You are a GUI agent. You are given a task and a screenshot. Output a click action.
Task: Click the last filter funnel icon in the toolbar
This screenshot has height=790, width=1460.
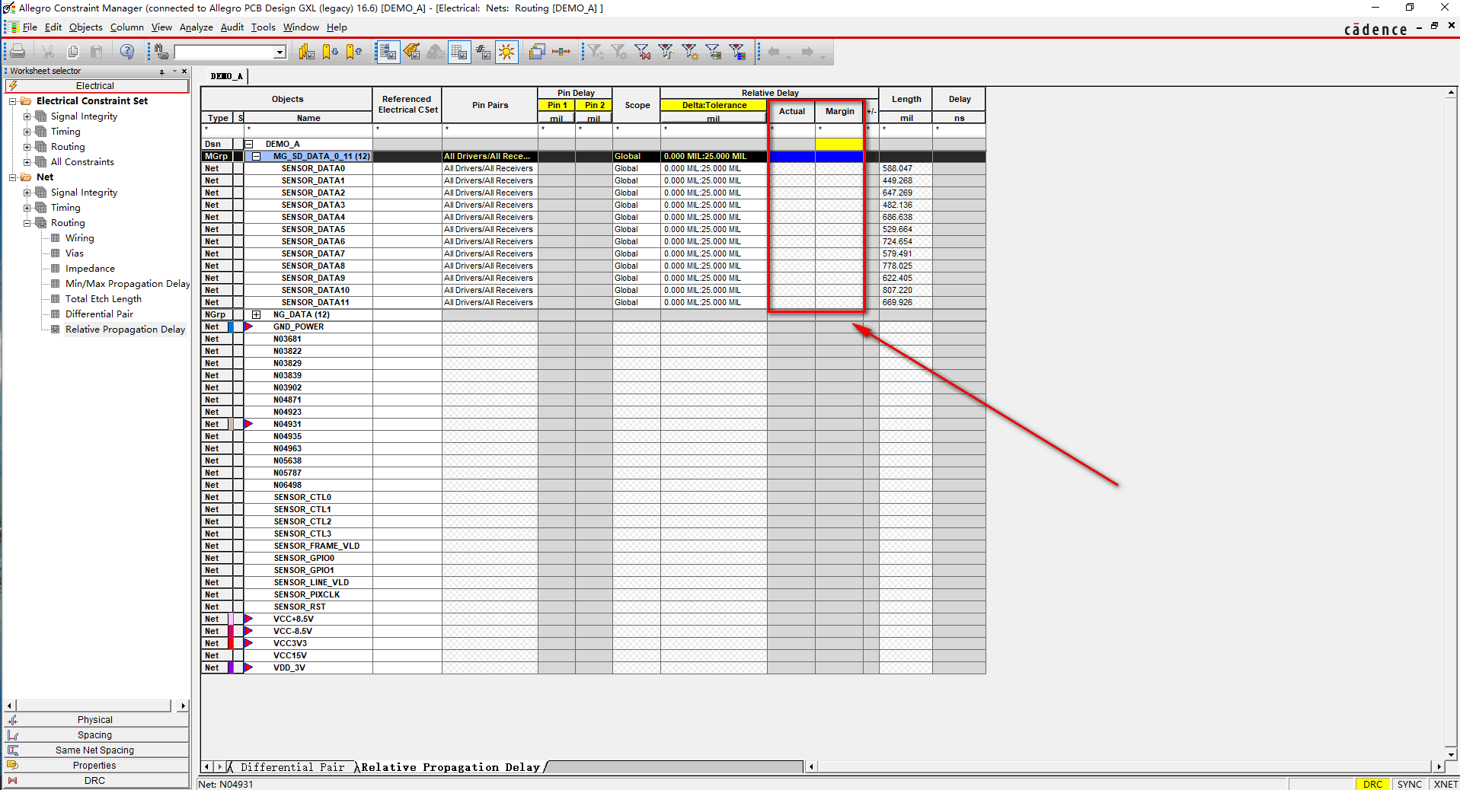tap(737, 52)
